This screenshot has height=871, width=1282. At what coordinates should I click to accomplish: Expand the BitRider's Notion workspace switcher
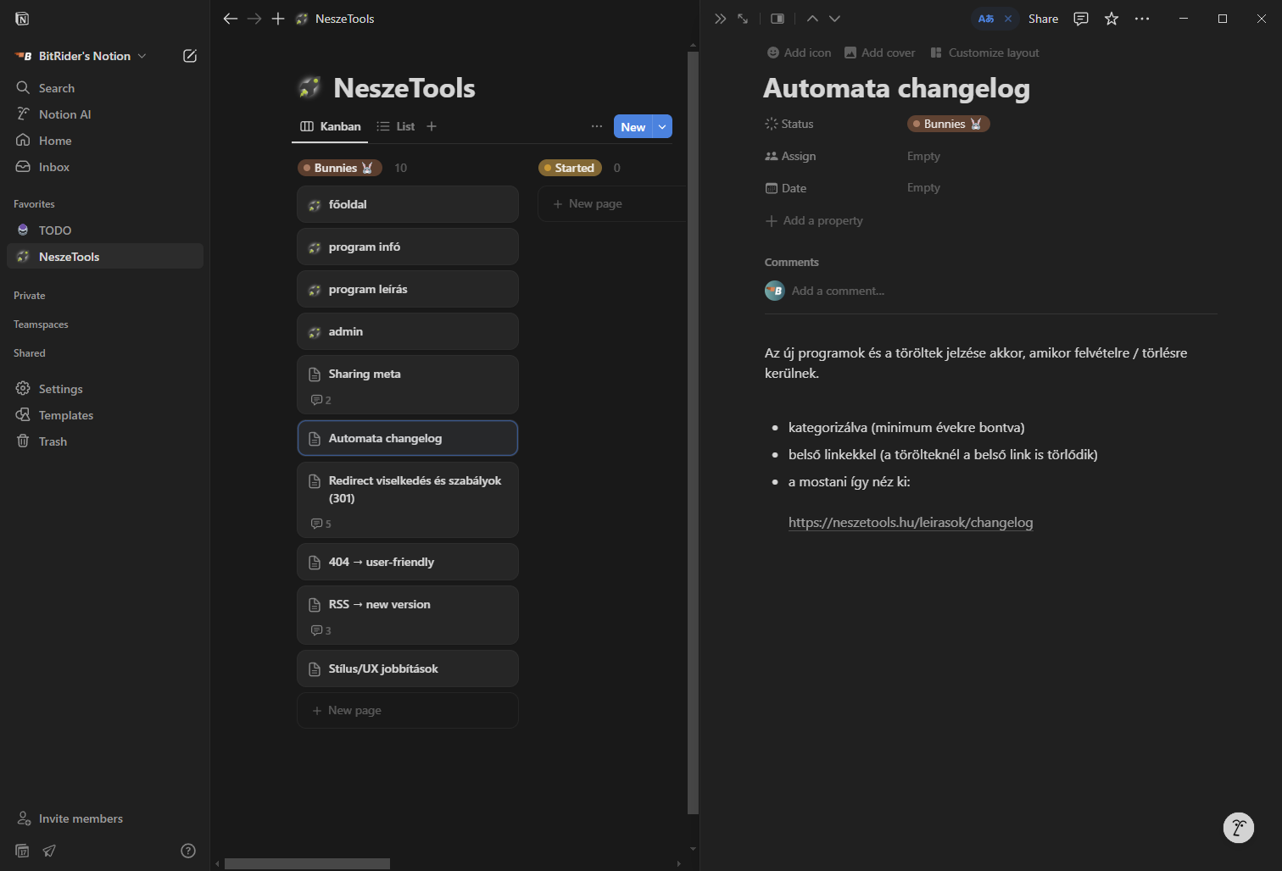point(81,56)
